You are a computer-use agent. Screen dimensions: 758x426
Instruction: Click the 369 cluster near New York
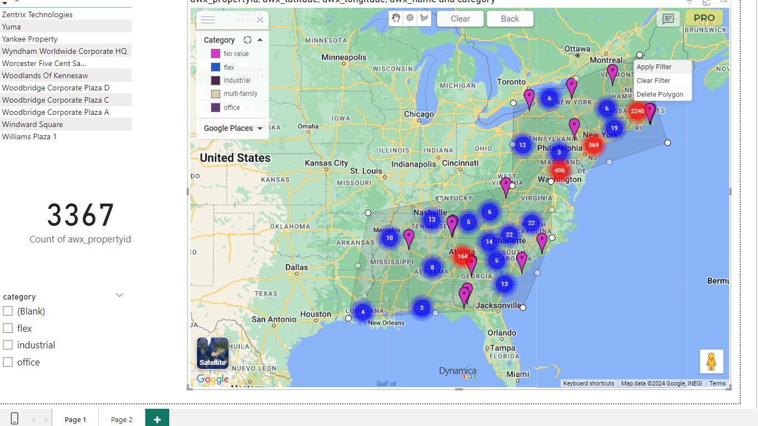593,145
